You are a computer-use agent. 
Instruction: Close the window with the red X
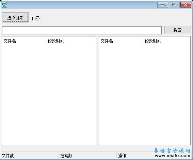[186, 5]
